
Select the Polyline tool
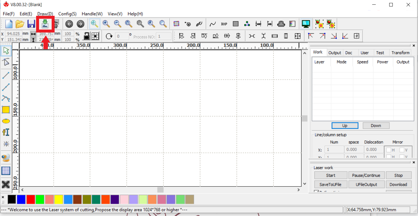(6, 87)
